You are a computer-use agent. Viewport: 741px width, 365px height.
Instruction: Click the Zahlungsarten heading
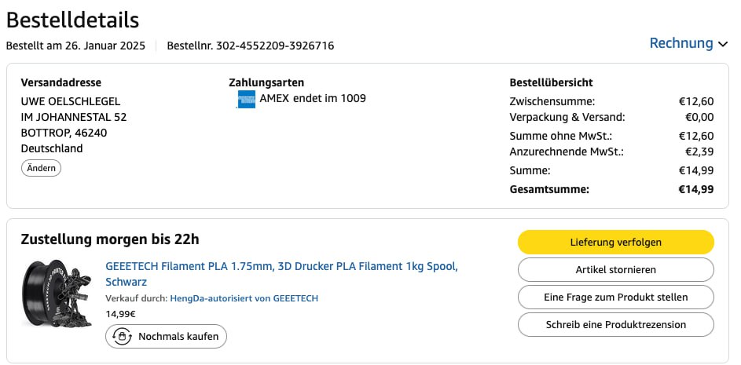coord(266,82)
